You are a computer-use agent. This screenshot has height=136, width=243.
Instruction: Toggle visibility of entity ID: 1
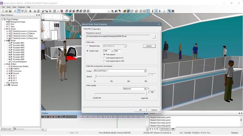click(9, 76)
